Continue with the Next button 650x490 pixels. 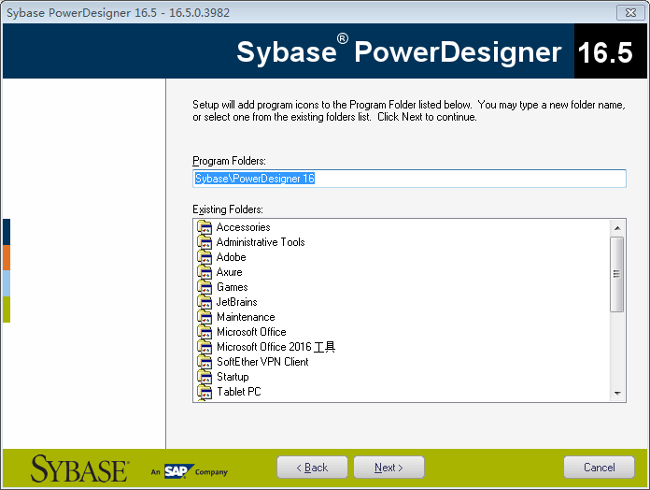(389, 468)
